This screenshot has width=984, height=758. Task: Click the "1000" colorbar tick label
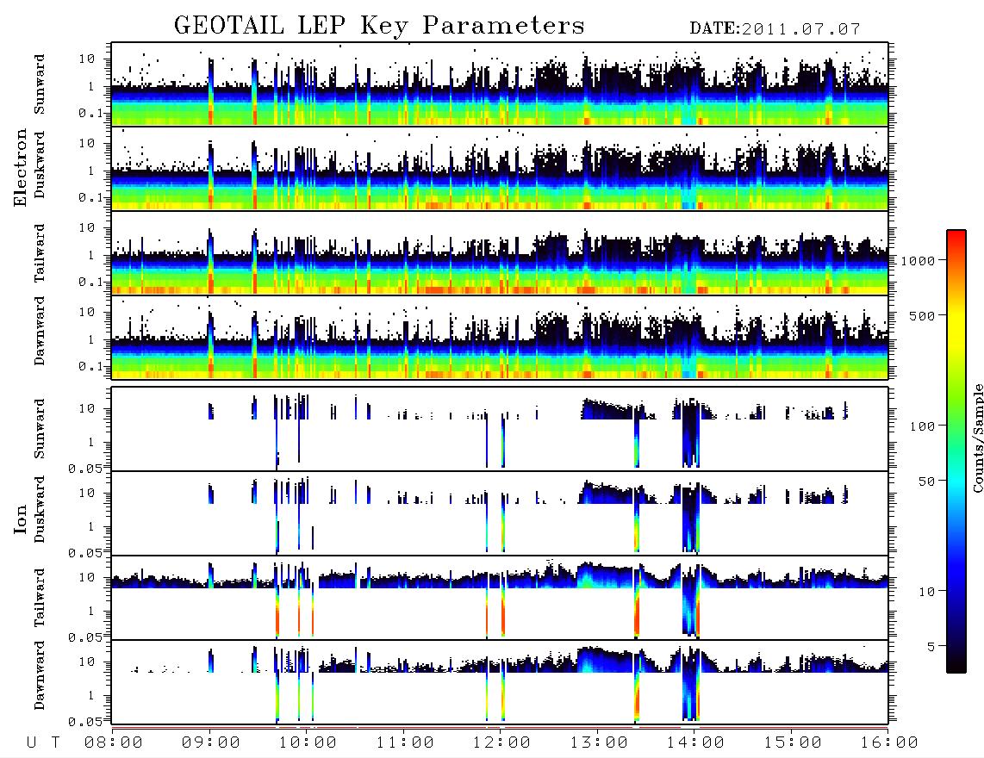919,261
